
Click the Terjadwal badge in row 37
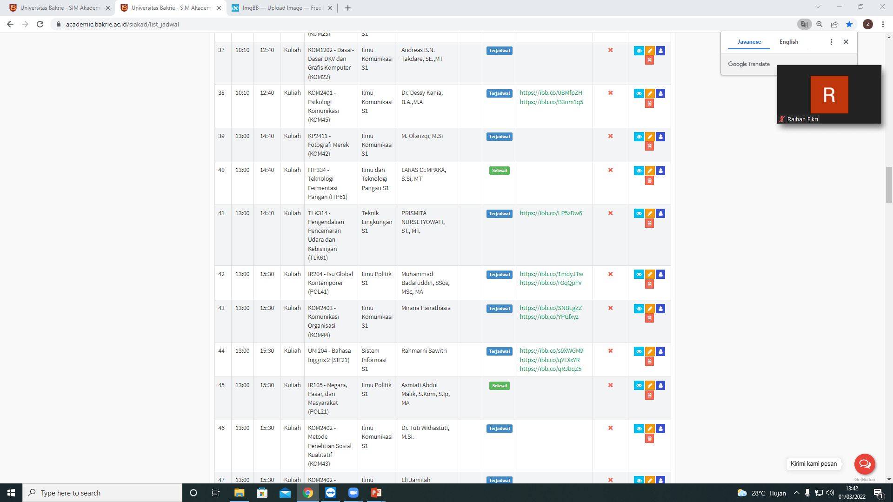(500, 51)
